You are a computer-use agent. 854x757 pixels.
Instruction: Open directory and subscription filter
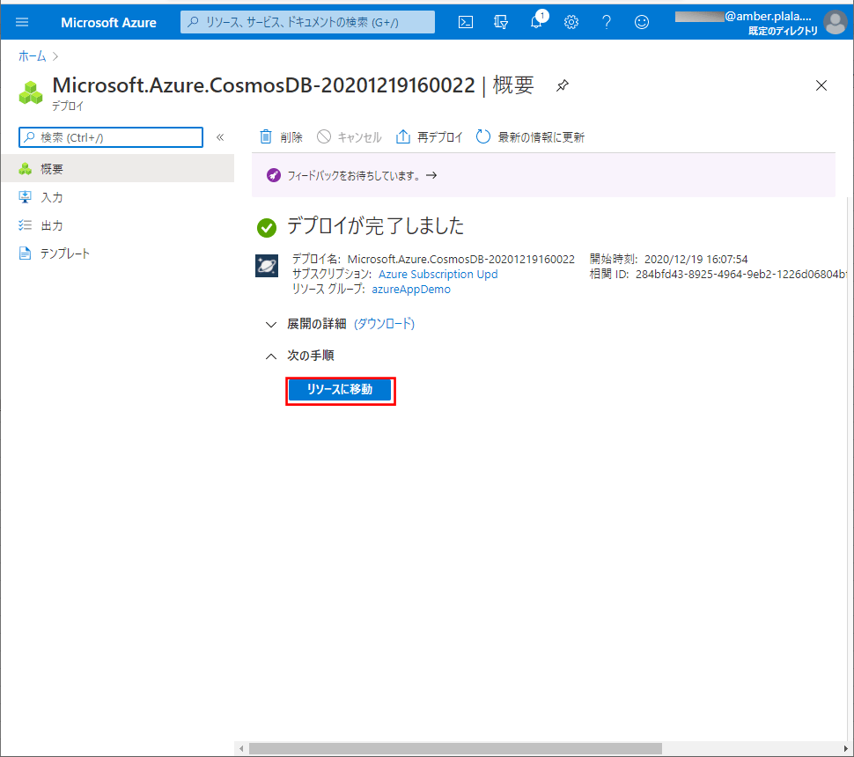point(501,22)
